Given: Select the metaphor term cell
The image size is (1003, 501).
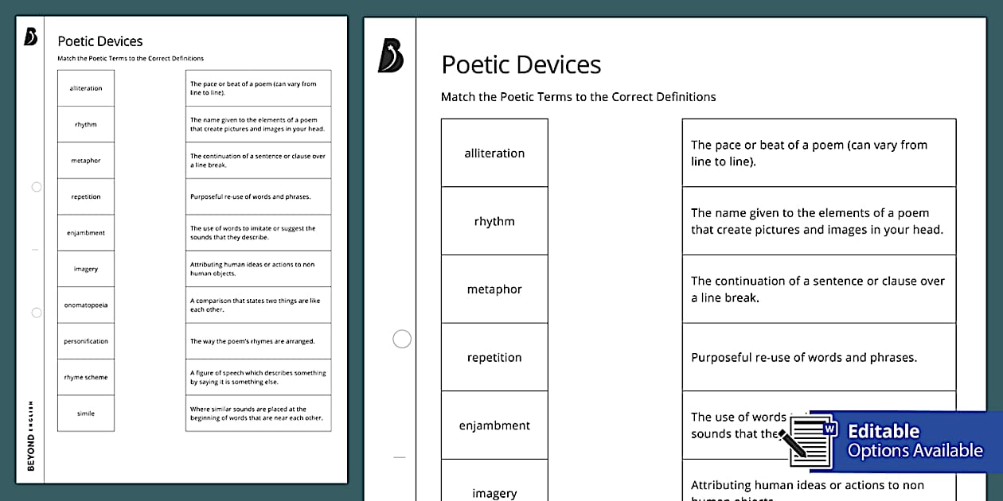Looking at the screenshot, I should [x=494, y=289].
